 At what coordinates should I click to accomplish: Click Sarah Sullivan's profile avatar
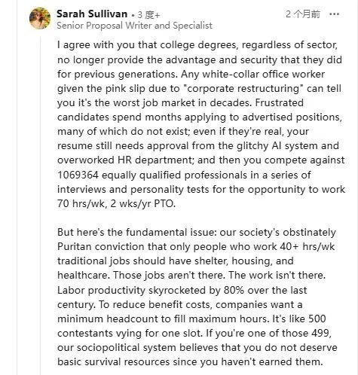click(x=40, y=18)
